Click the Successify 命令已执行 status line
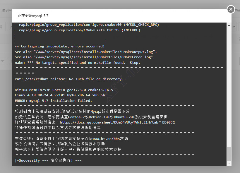Screen dimensions: 240x173 48,160
